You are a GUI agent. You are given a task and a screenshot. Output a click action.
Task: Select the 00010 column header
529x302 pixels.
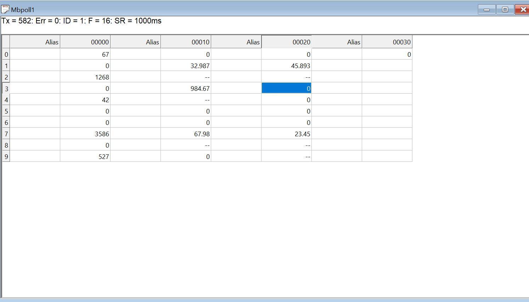tap(186, 42)
